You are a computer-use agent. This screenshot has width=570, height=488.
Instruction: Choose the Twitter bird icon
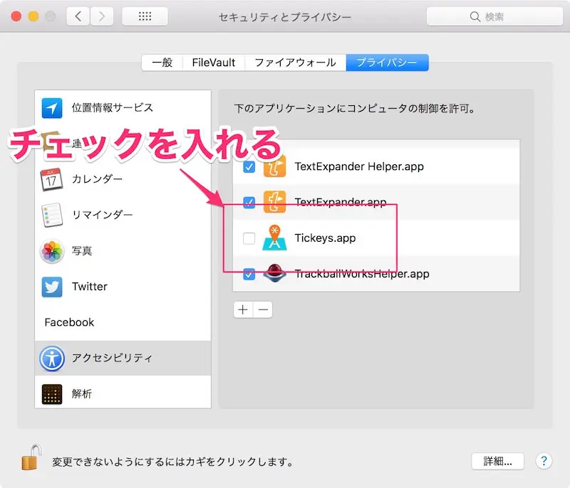52,287
